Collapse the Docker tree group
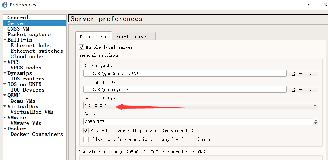 [5, 129]
